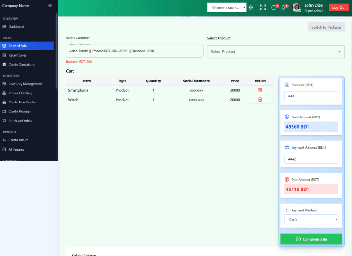Open the Payment Method dropdown
Image resolution: width=352 pixels, height=256 pixels.
[311, 219]
